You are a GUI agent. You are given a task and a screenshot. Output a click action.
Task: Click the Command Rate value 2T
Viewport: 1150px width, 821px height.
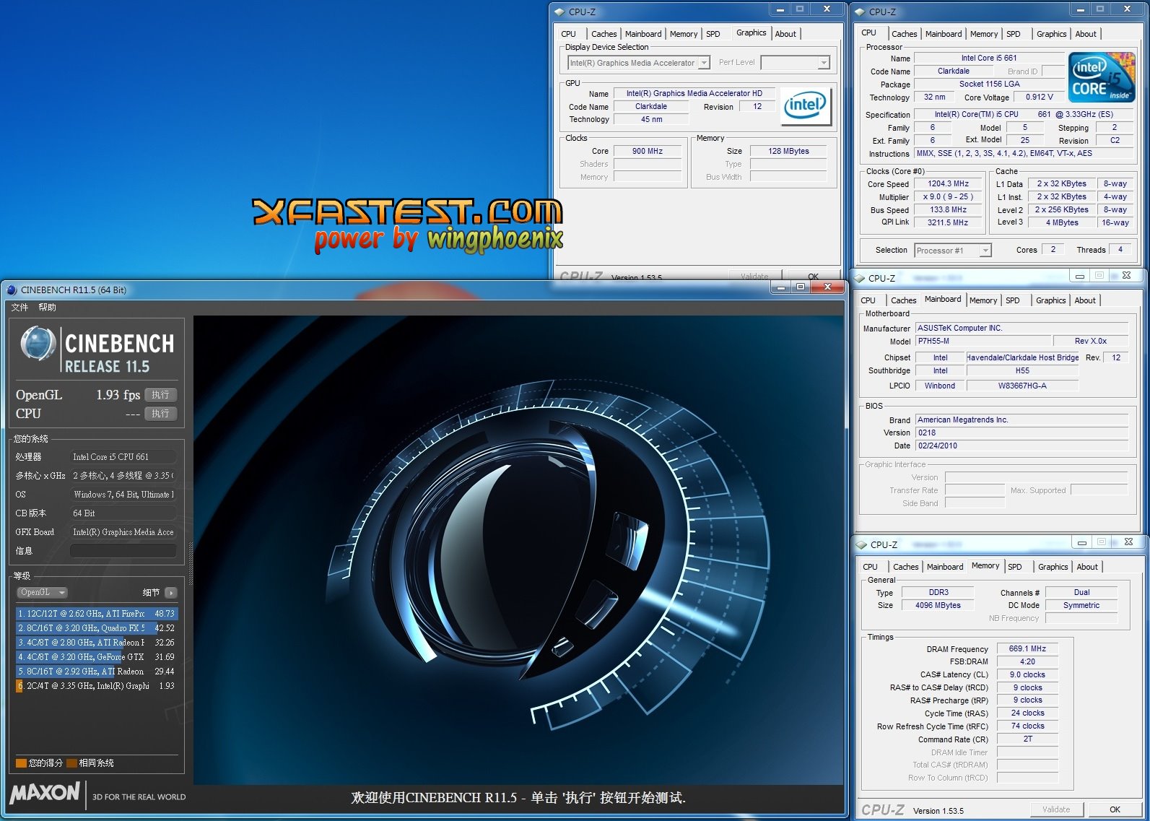1027,739
